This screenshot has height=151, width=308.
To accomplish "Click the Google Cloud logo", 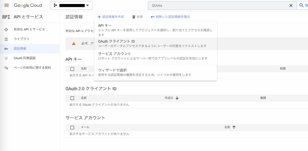I will click(x=28, y=5).
